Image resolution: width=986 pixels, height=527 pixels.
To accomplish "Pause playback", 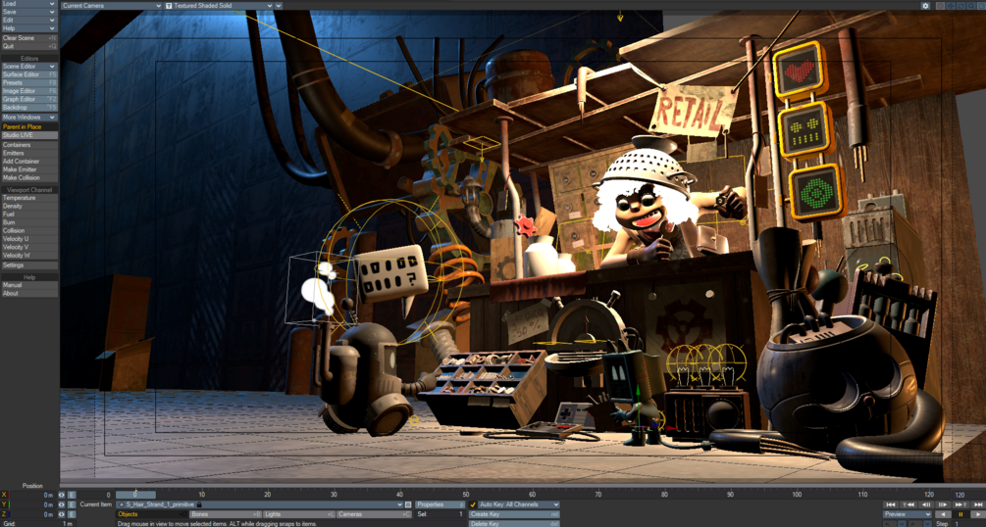I will click(x=960, y=514).
